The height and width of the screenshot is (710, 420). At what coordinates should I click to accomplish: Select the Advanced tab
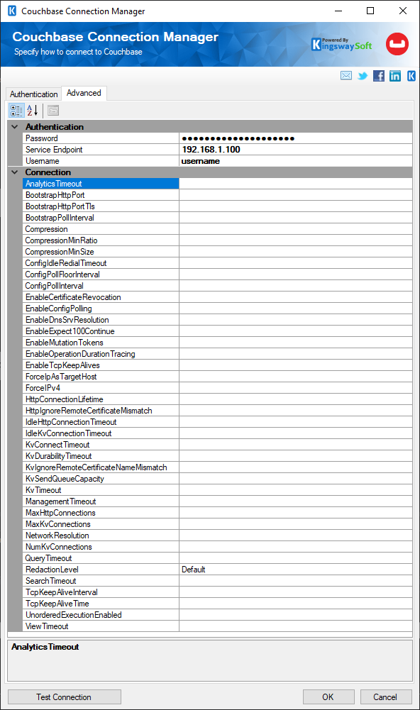(84, 93)
